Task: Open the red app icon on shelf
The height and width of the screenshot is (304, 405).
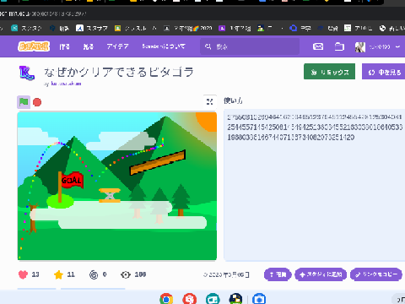Action: click(x=189, y=299)
